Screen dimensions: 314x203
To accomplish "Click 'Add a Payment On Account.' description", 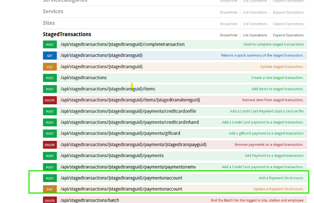I will pyautogui.click(x=281, y=178).
